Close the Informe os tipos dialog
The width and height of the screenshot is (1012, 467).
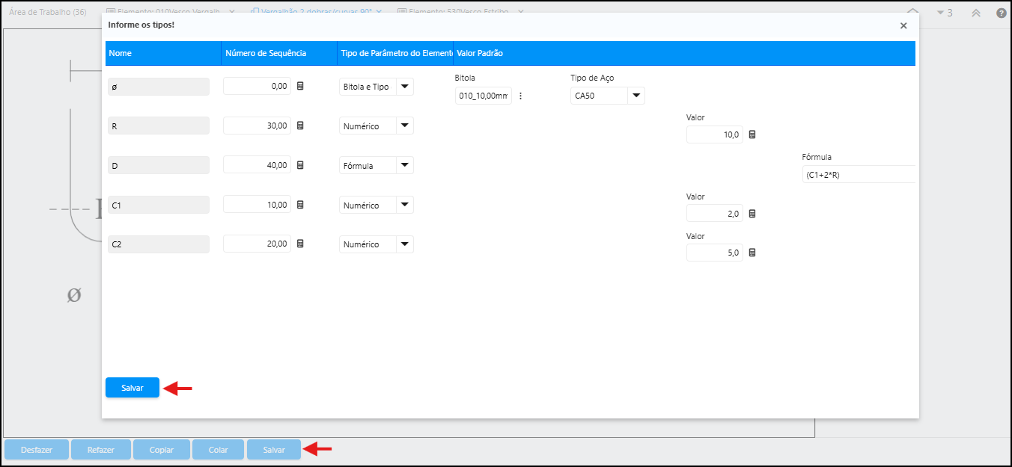click(x=903, y=25)
